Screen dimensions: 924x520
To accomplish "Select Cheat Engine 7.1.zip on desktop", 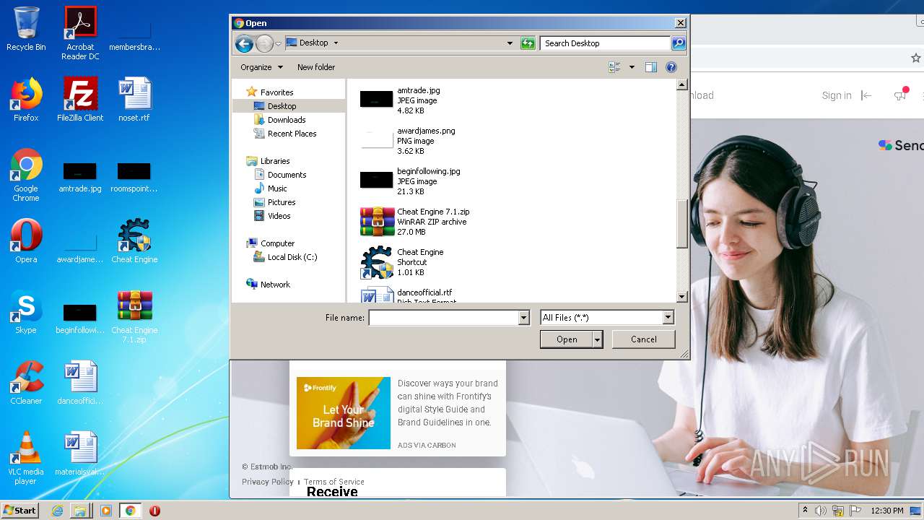I will pyautogui.click(x=134, y=316).
